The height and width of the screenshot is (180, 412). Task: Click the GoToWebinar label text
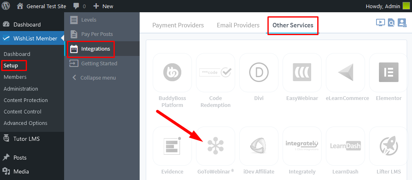(x=216, y=171)
